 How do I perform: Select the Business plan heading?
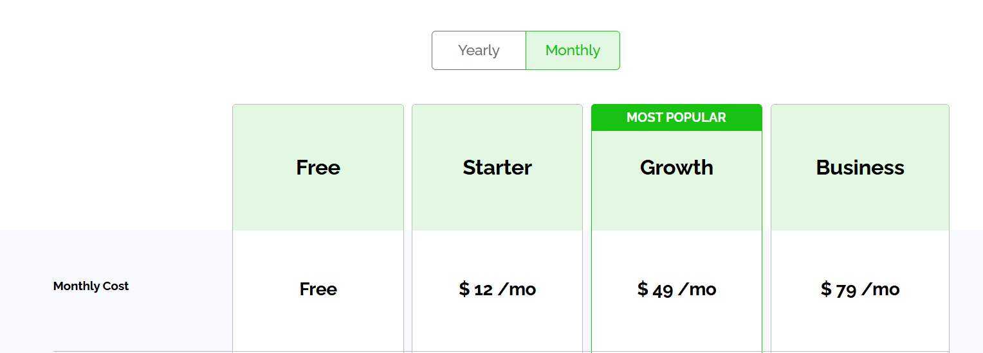pyautogui.click(x=860, y=168)
